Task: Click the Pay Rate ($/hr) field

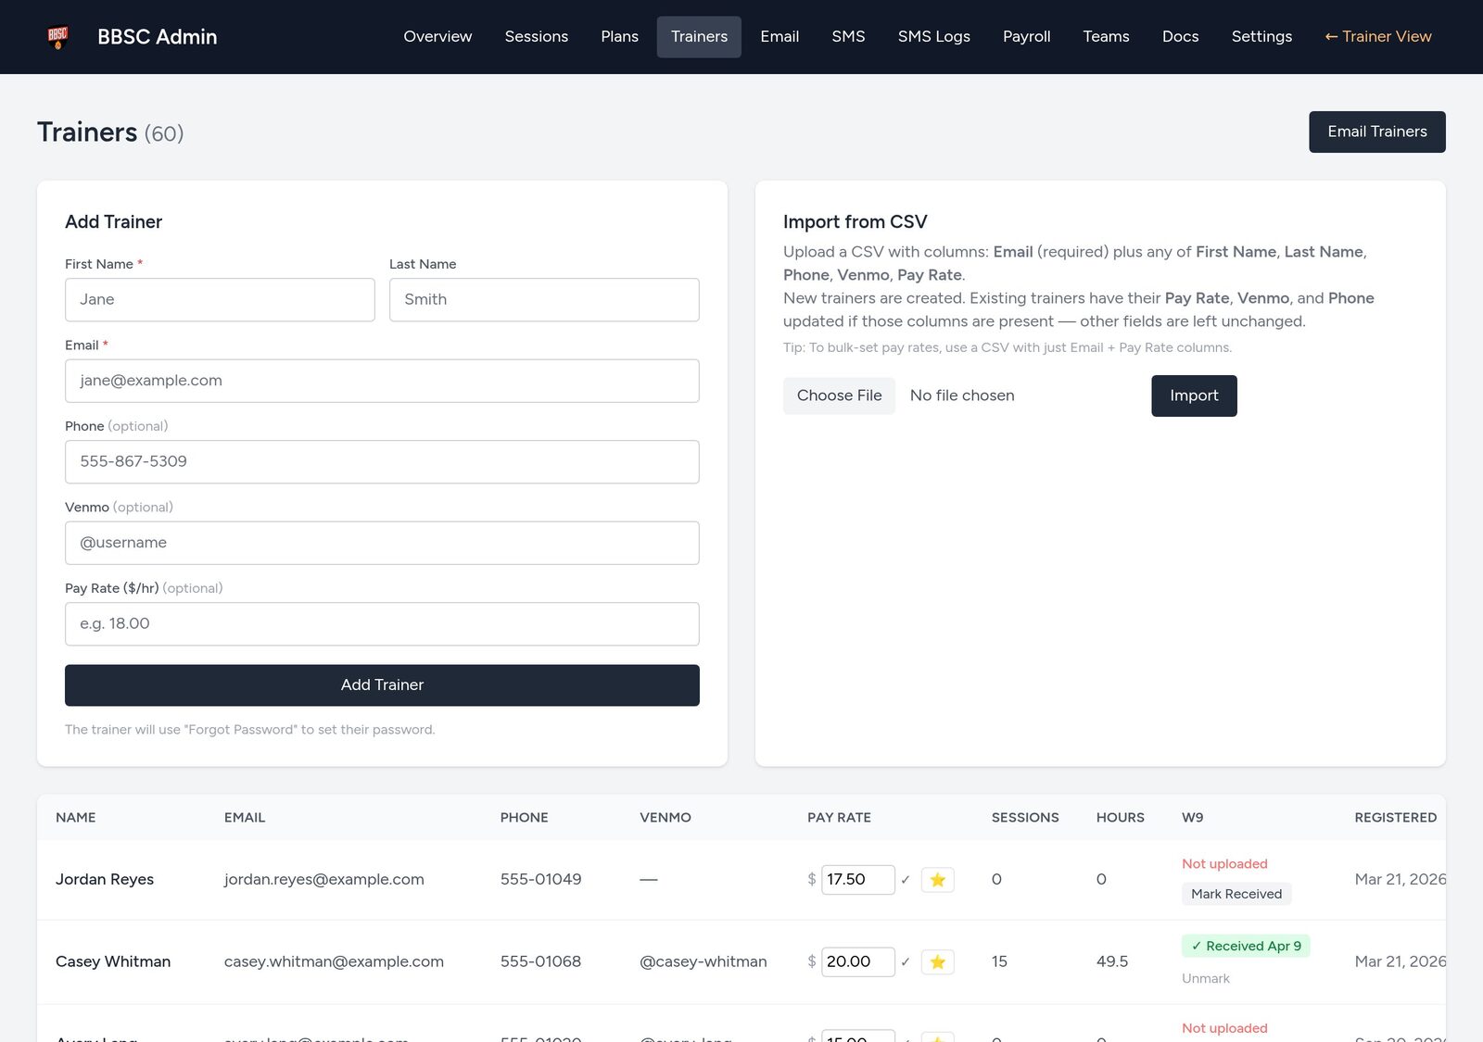Action: point(382,624)
